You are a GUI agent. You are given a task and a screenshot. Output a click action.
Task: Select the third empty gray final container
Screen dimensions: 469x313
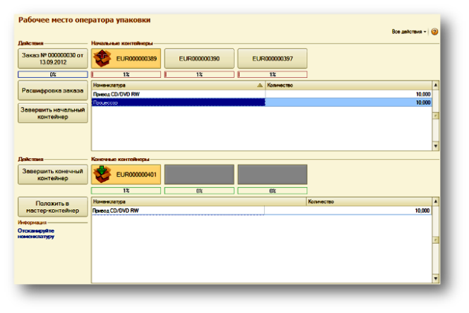click(272, 175)
